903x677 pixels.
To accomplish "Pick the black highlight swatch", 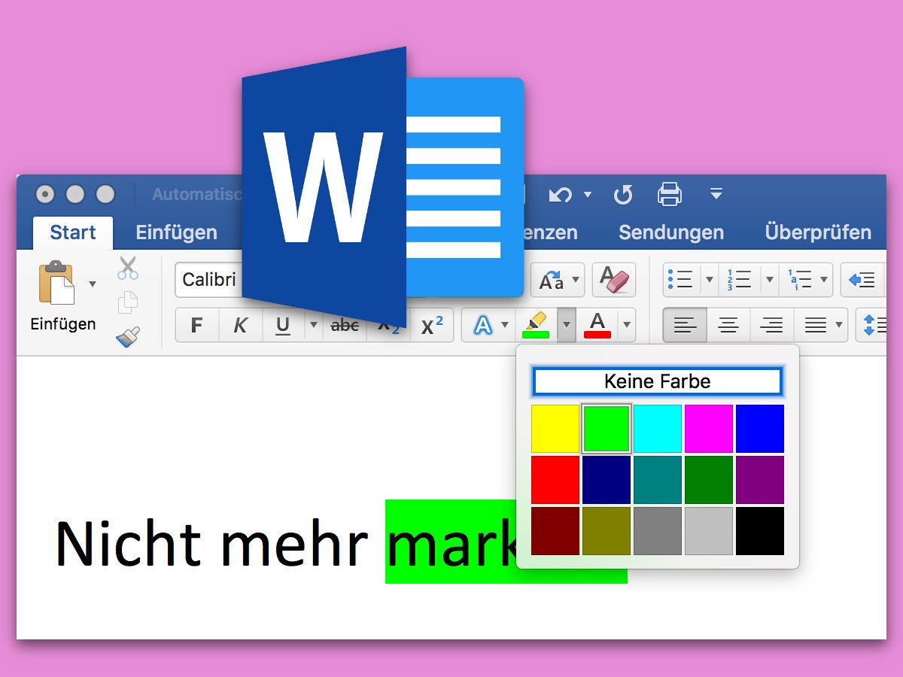I will [x=760, y=531].
